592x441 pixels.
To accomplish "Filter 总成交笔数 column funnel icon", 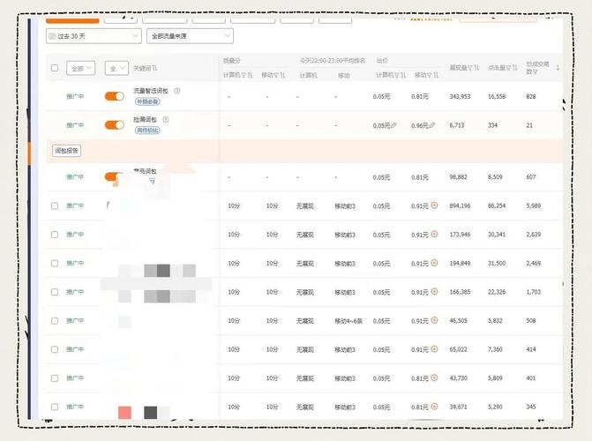I will (535, 71).
